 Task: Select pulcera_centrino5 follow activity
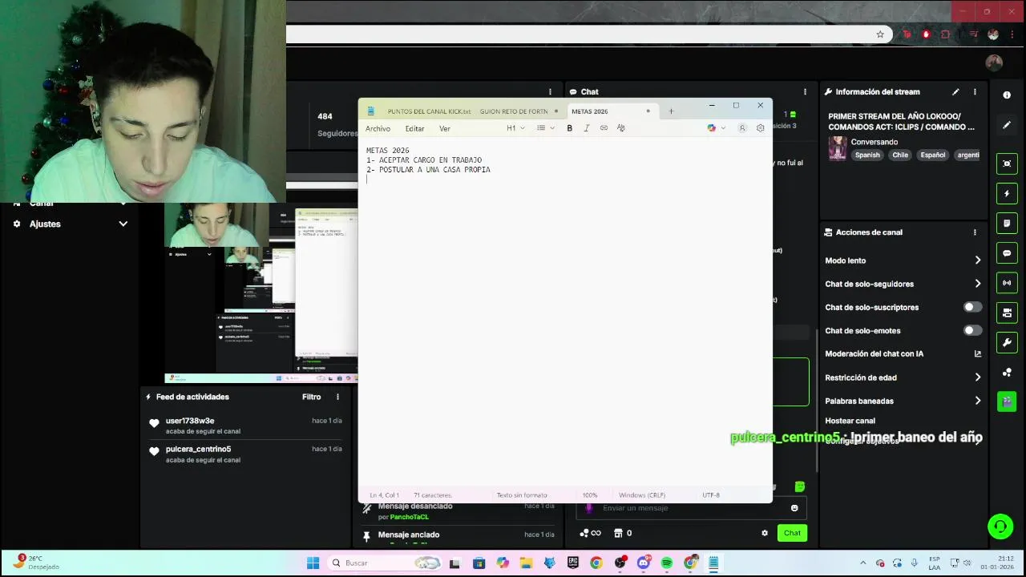[x=245, y=454]
